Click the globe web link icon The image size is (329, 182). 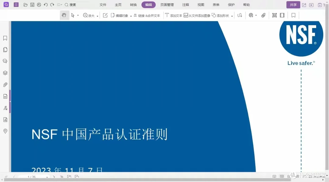point(251,15)
